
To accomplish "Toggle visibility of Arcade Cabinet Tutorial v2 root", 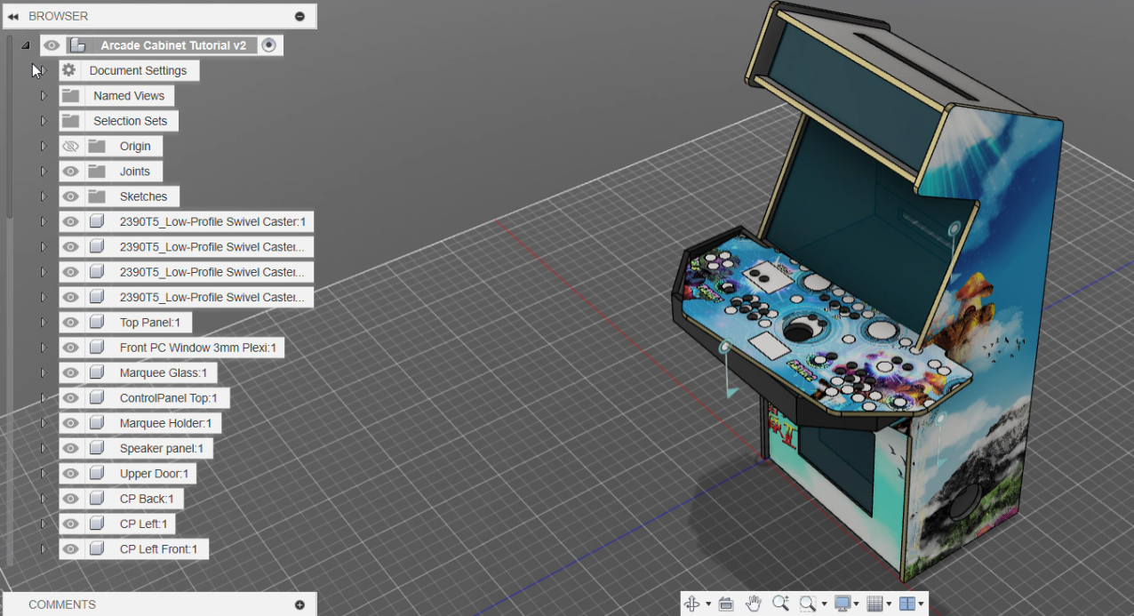I will tap(52, 45).
